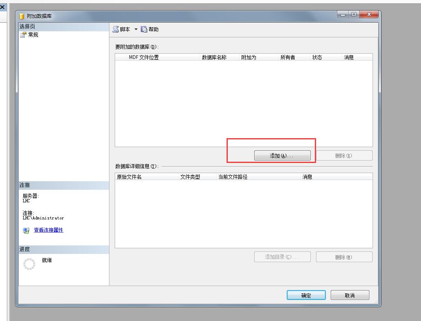Click the 附加为 column header
Viewport: 421px width, 321px height.
pos(259,57)
